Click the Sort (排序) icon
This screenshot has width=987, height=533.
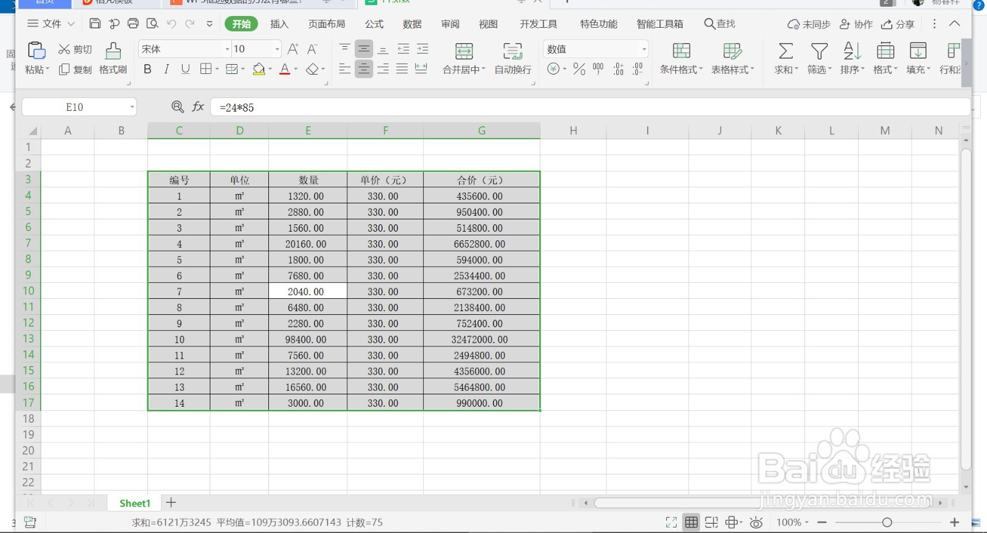852,51
